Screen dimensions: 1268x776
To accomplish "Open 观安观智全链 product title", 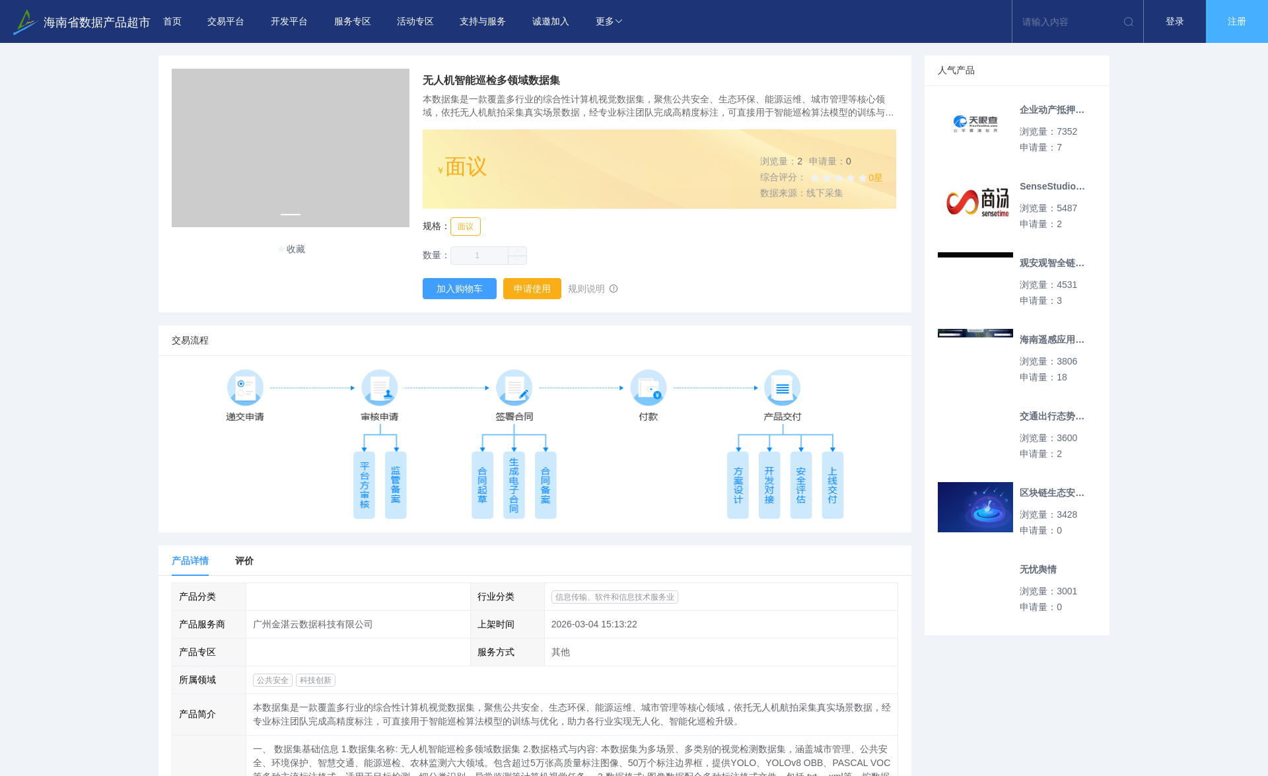I will pyautogui.click(x=1052, y=263).
